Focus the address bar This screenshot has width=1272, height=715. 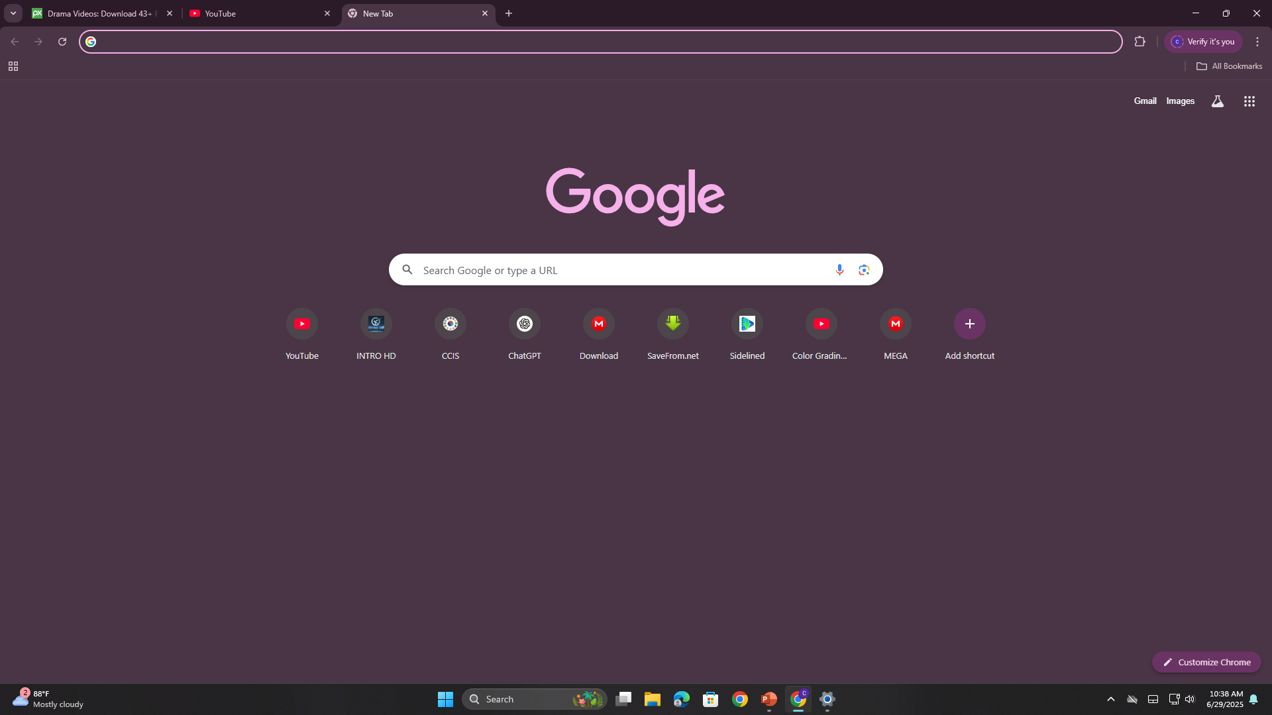point(600,42)
